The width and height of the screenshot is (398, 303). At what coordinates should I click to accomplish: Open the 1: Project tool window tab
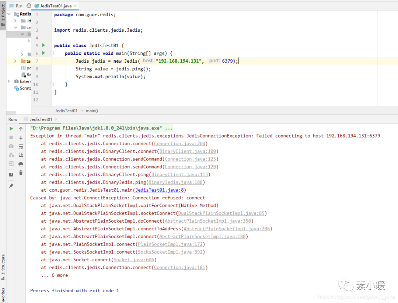click(3, 15)
